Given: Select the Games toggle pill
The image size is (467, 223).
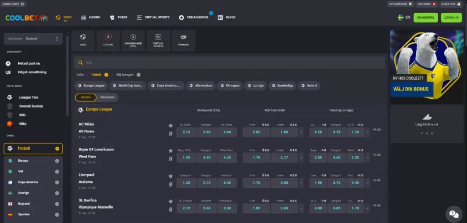Looking at the screenshot, I should pos(86,97).
